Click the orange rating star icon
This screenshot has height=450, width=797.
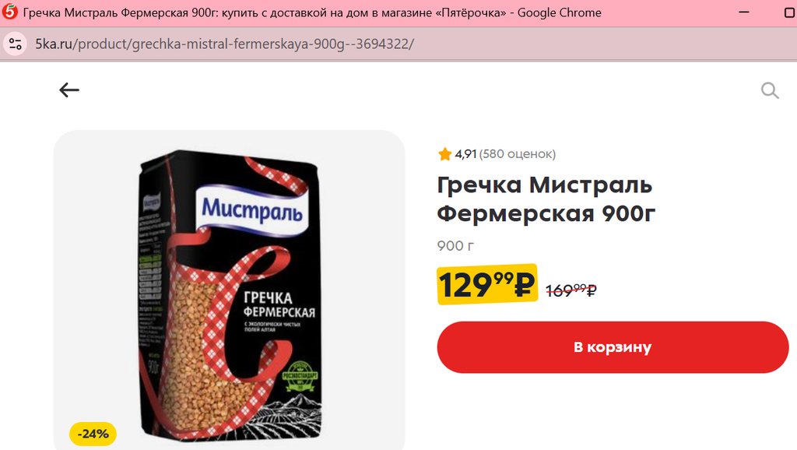(x=444, y=153)
